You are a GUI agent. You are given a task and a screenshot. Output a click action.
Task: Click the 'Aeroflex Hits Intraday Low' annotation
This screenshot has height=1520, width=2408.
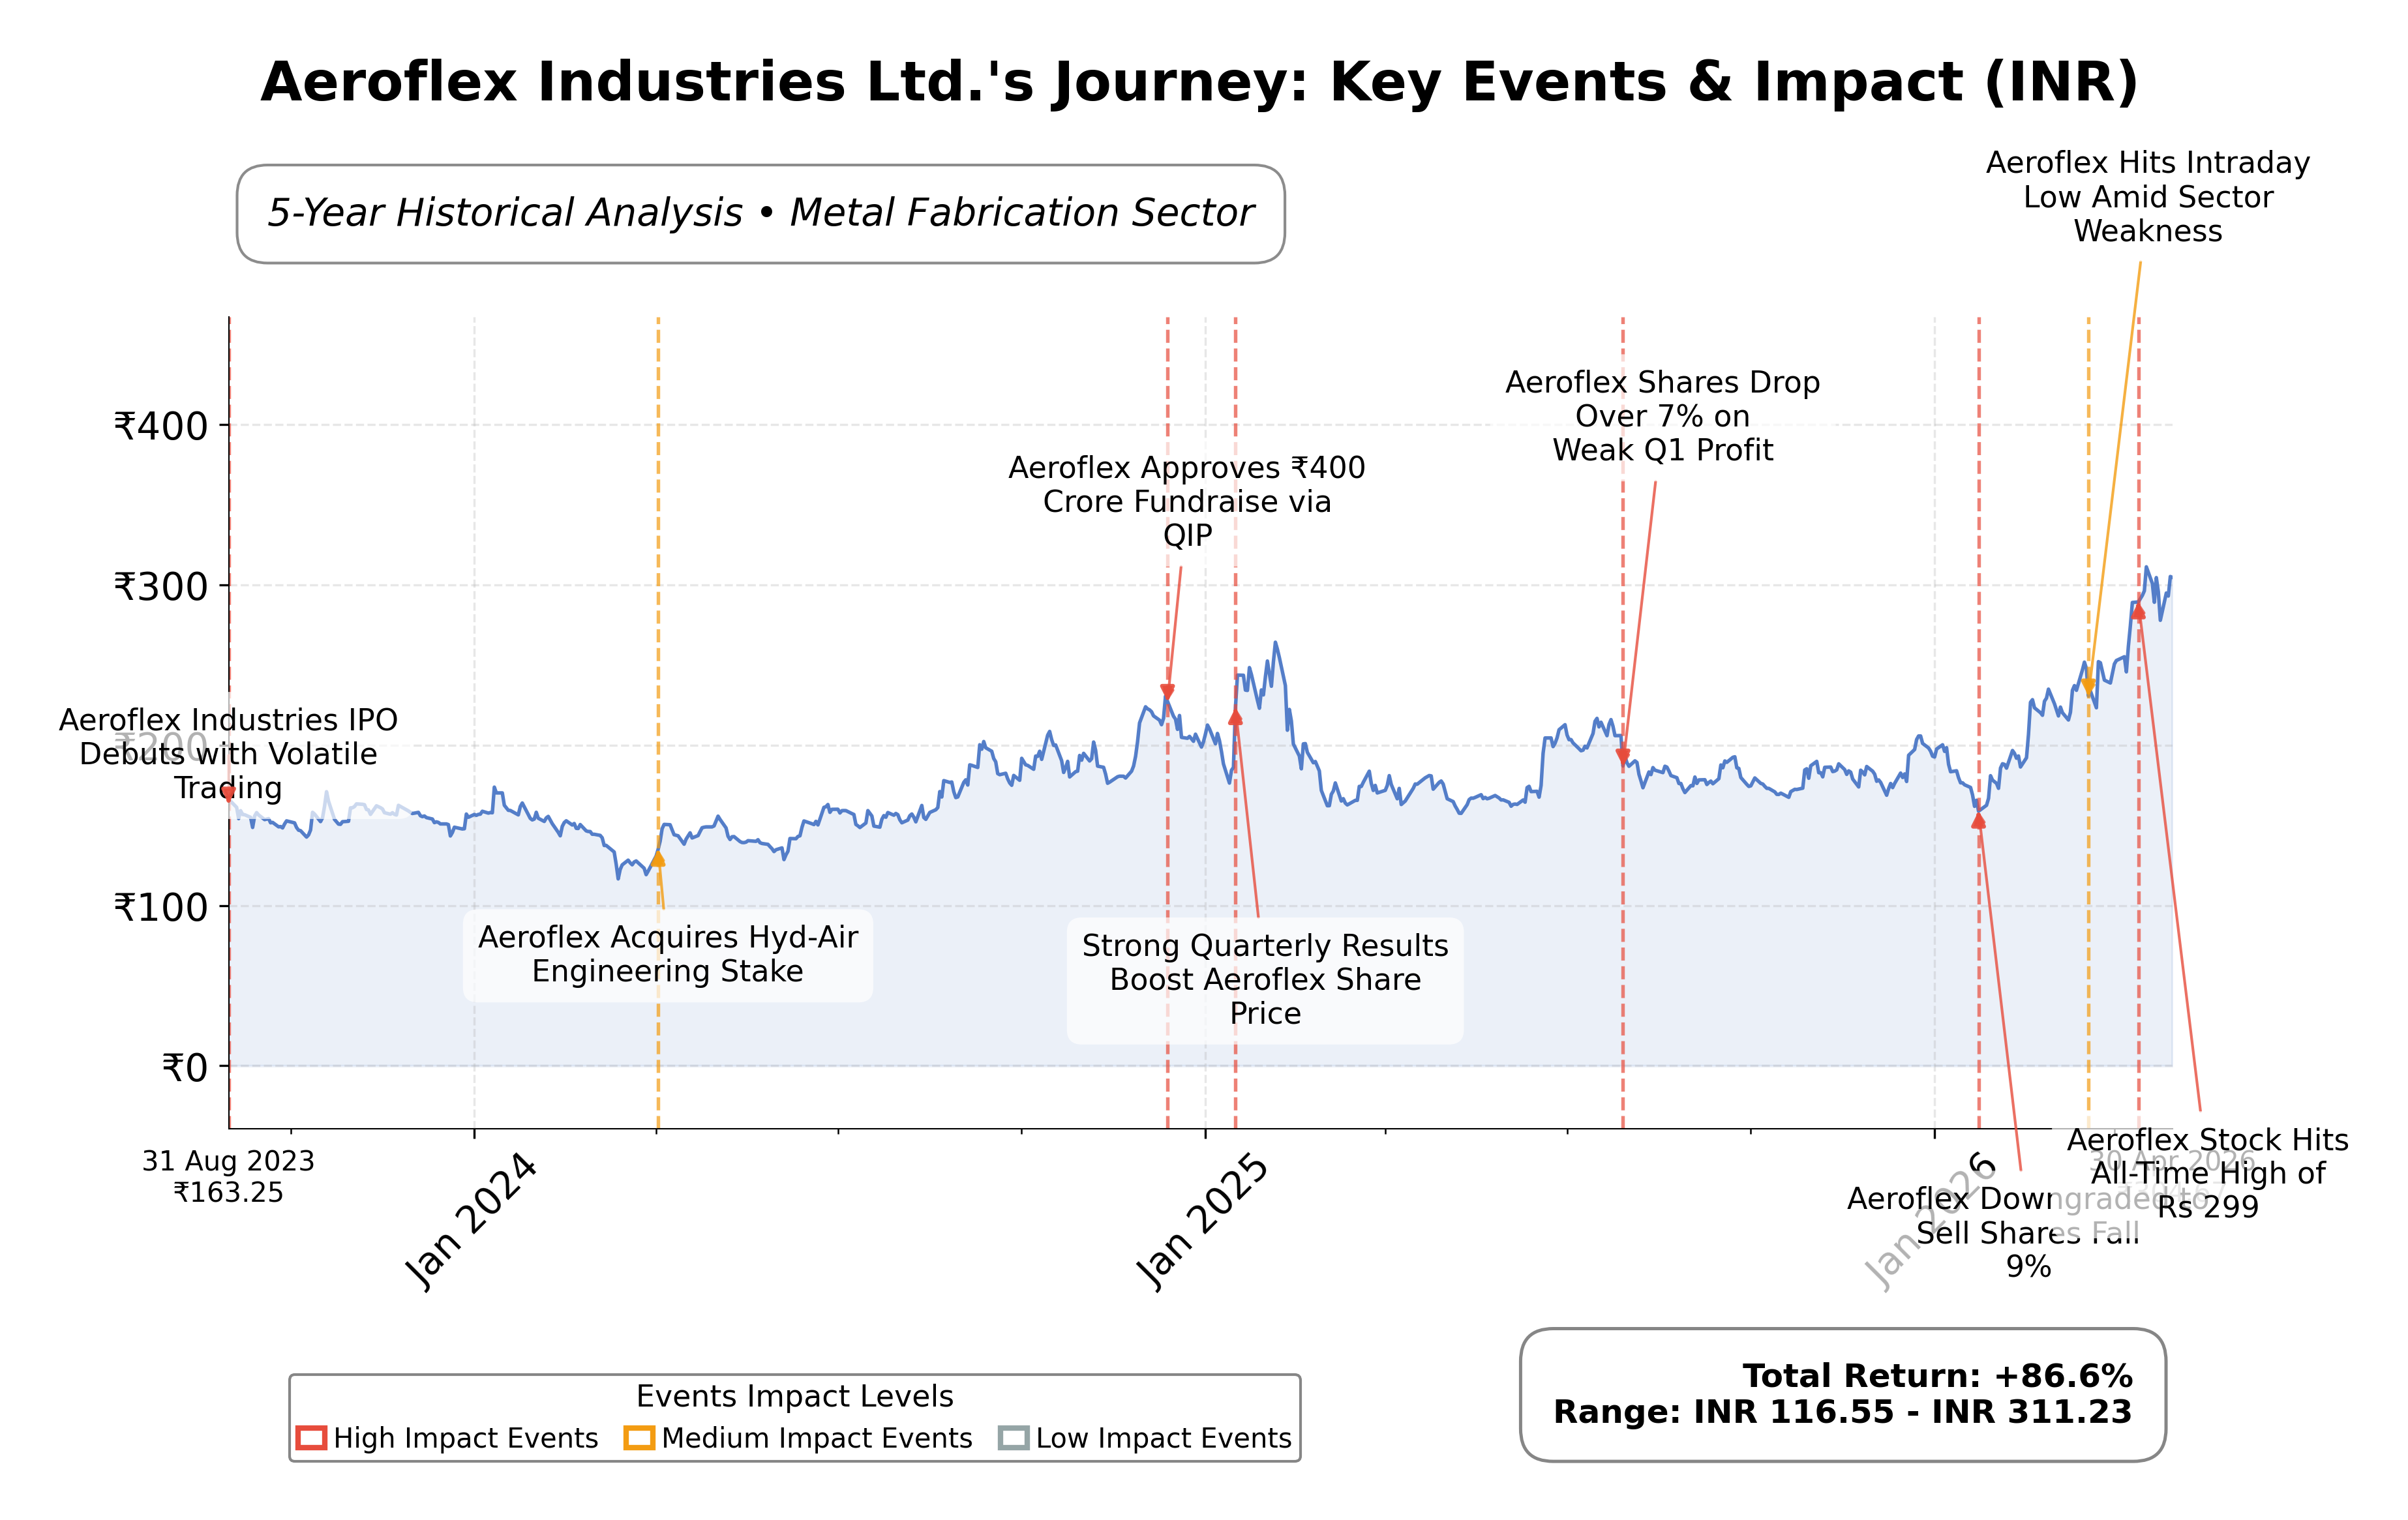[2148, 197]
